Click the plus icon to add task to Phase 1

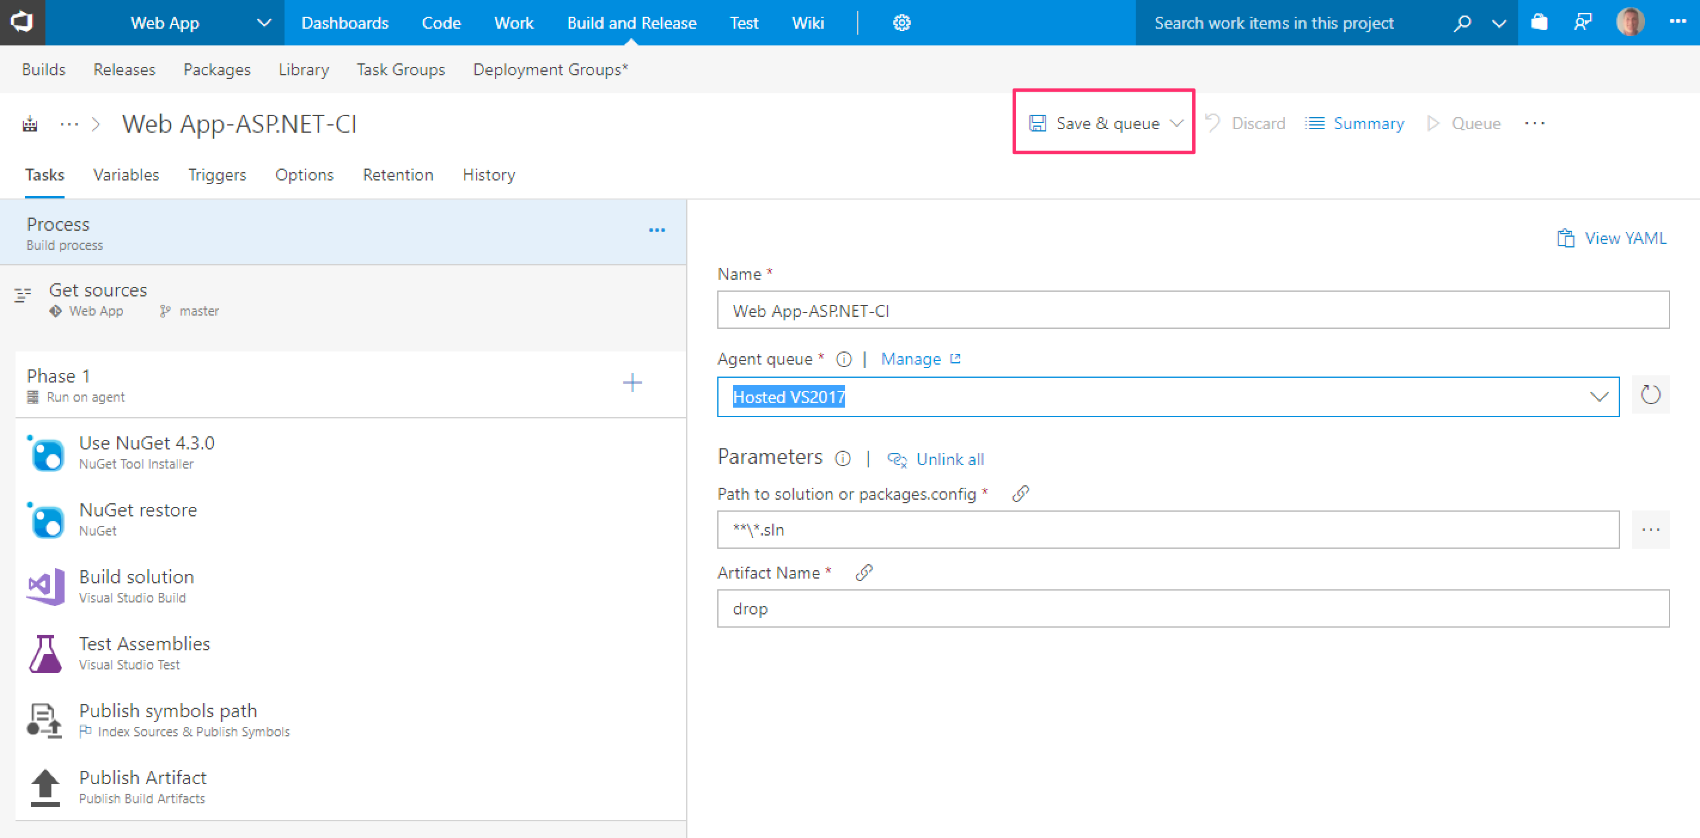632,383
